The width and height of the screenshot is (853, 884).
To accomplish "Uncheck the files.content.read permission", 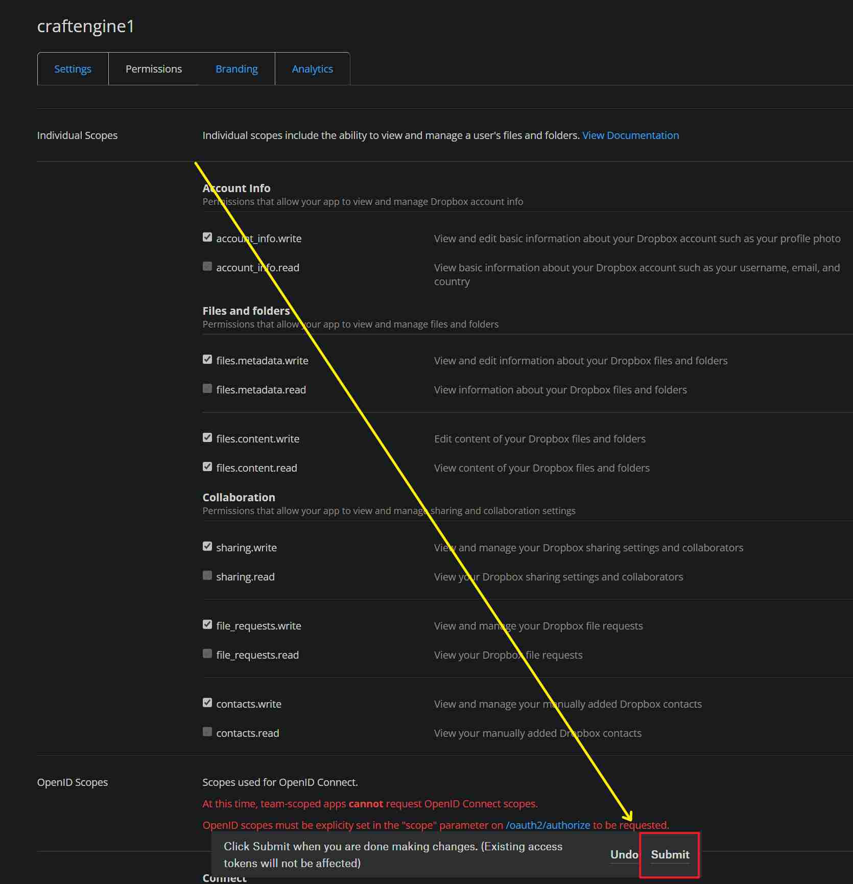I will tap(207, 467).
